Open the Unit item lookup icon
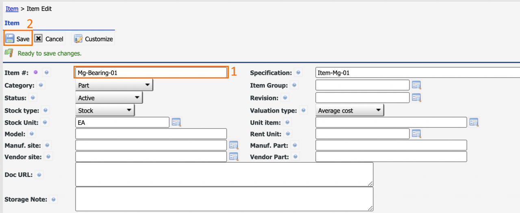The height and width of the screenshot is (213, 520). click(x=474, y=122)
